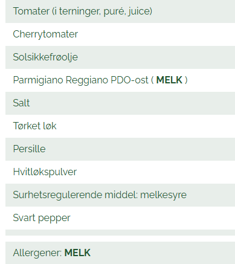The height and width of the screenshot is (264, 235).
Task: Click the empty shaded row below Svart pepper
Action: (x=120, y=233)
